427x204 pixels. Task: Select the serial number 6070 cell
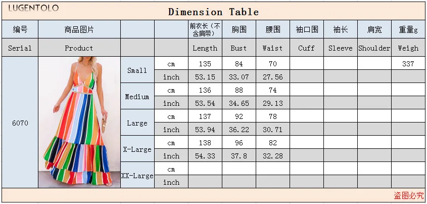(x=20, y=123)
